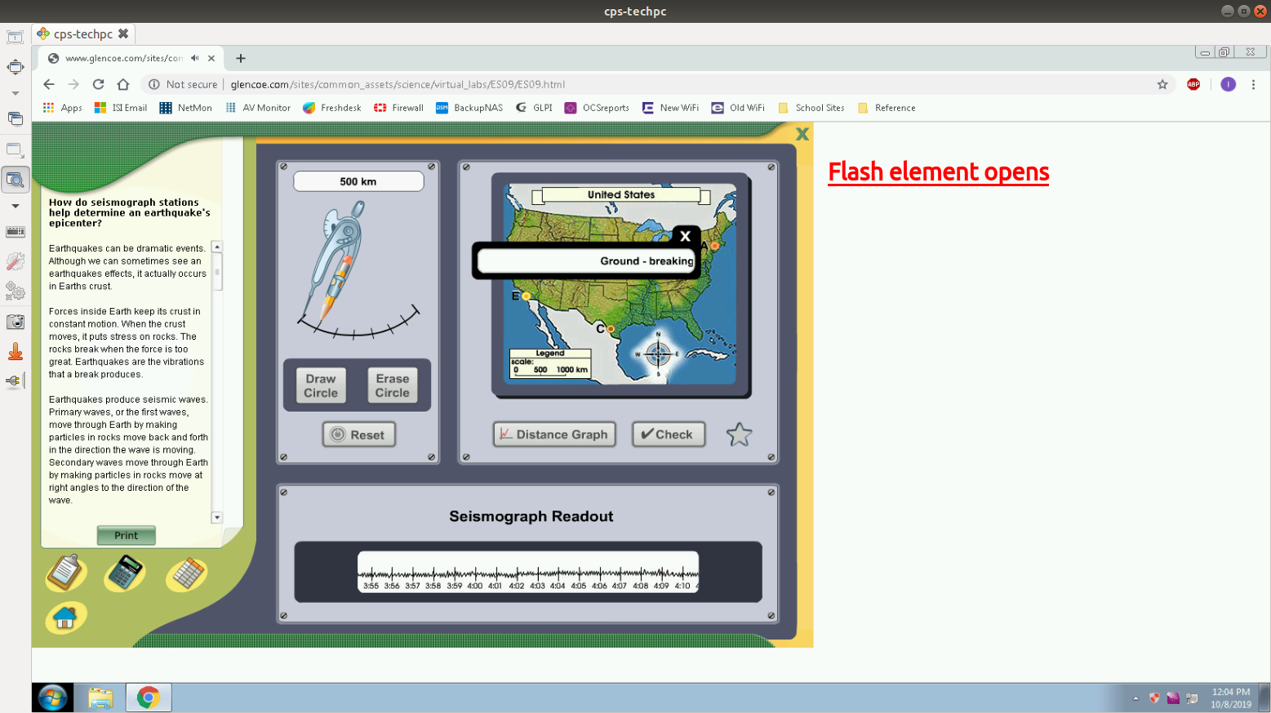
Task: Open Apps bookmark
Action: tap(63, 108)
